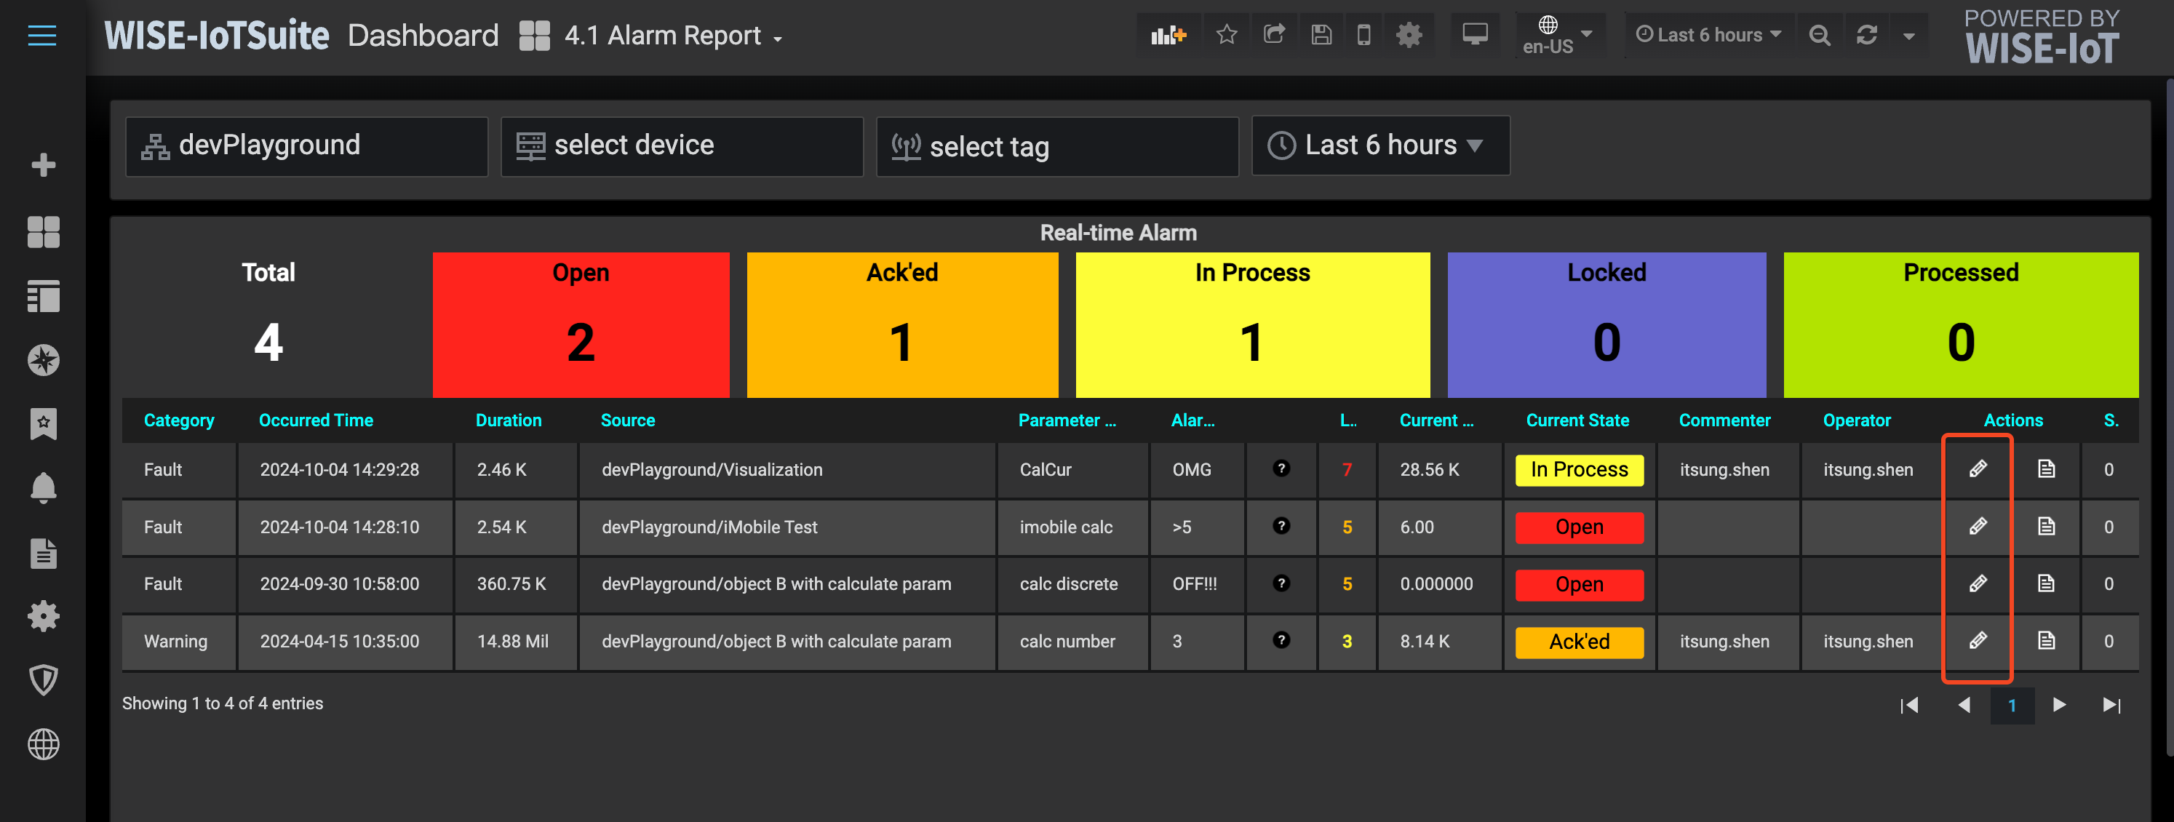Click the zoom out magnifier icon
The width and height of the screenshot is (2174, 822).
(x=1820, y=36)
